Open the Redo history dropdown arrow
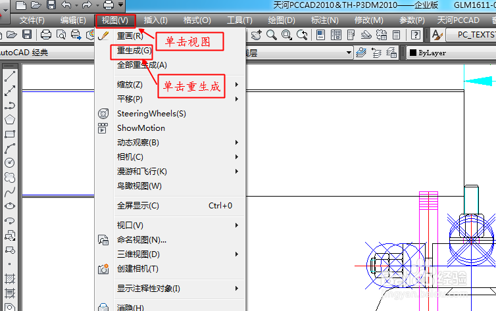 [x=97, y=5]
